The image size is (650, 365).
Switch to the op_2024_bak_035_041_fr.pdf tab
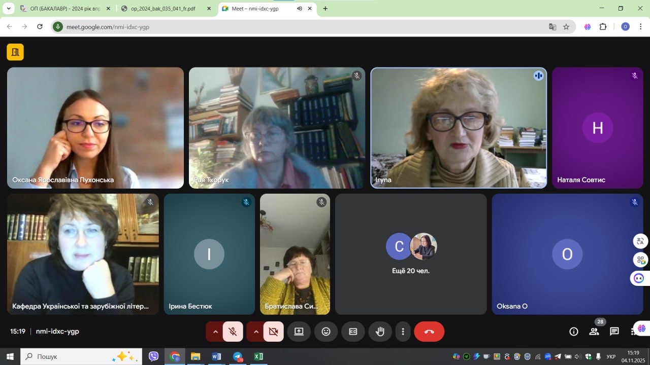(162, 9)
